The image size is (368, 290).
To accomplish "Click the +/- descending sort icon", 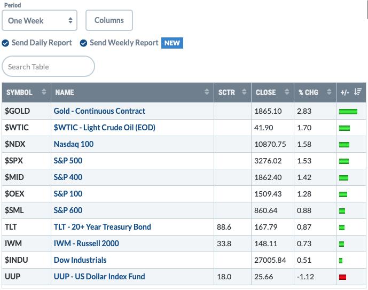I will [x=358, y=92].
